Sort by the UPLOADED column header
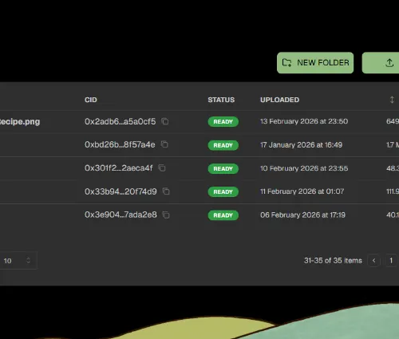The image size is (399, 339). click(x=279, y=100)
